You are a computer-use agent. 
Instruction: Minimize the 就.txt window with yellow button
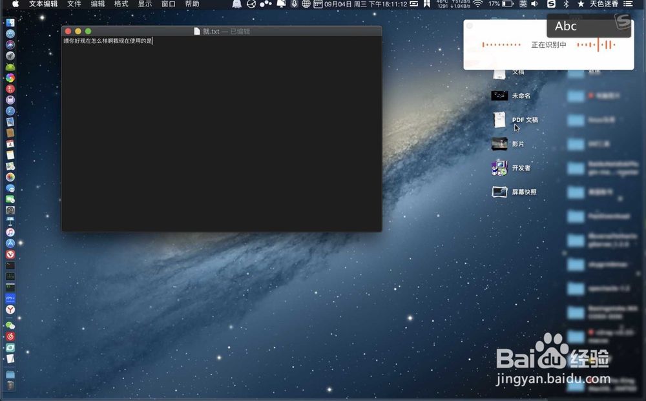78,31
